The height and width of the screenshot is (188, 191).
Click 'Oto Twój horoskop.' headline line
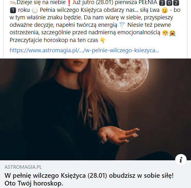34,183
